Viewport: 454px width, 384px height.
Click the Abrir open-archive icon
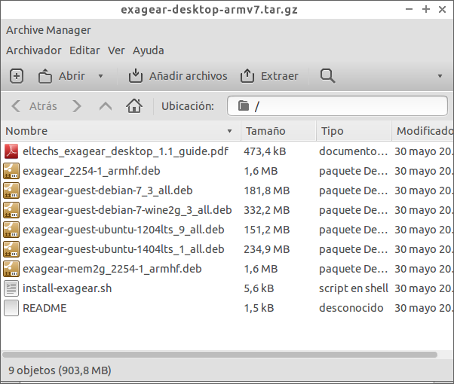(x=45, y=76)
